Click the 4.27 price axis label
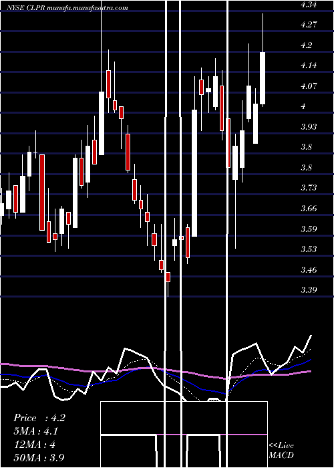Image resolution: width=334 pixels, height=468 pixels. 309,25
